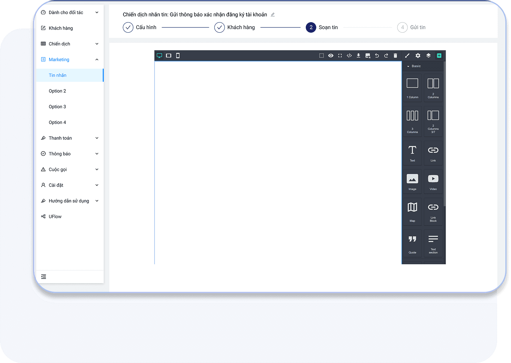Delete canvas content with trash icon
This screenshot has height=363, width=511.
click(395, 55)
